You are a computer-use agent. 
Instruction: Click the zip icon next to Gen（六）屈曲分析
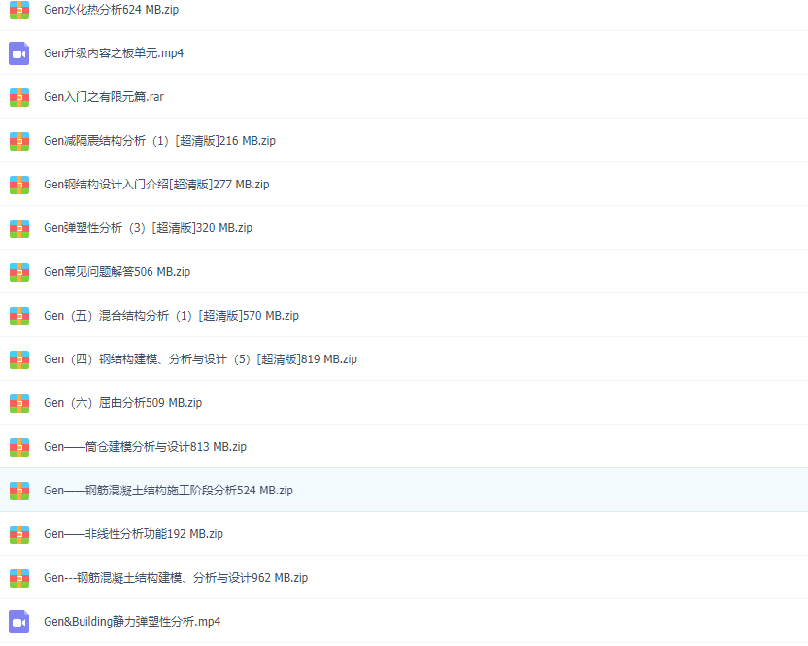(x=18, y=403)
